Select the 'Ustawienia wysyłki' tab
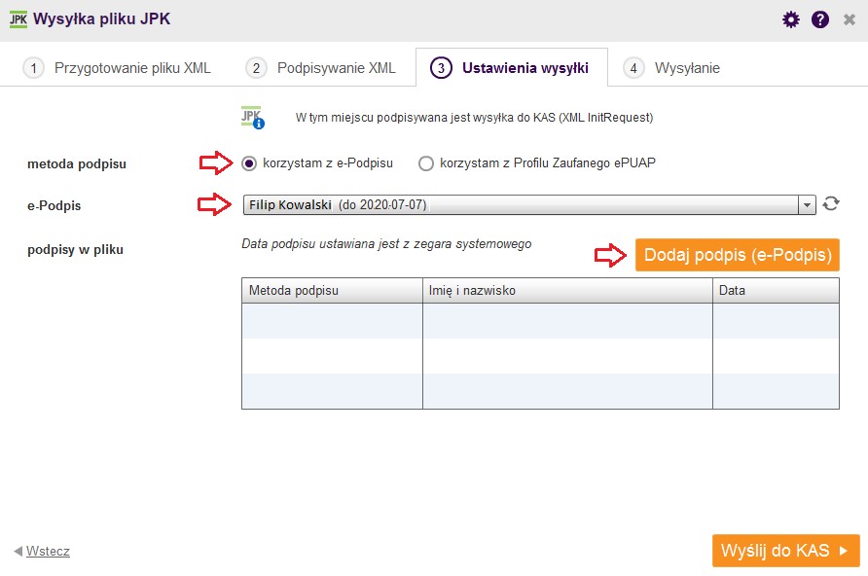 point(512,67)
